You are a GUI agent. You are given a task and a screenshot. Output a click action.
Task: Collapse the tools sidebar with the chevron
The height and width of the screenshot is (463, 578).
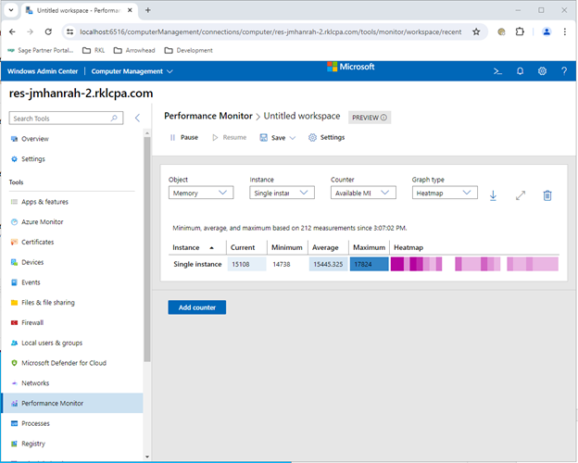coord(137,118)
